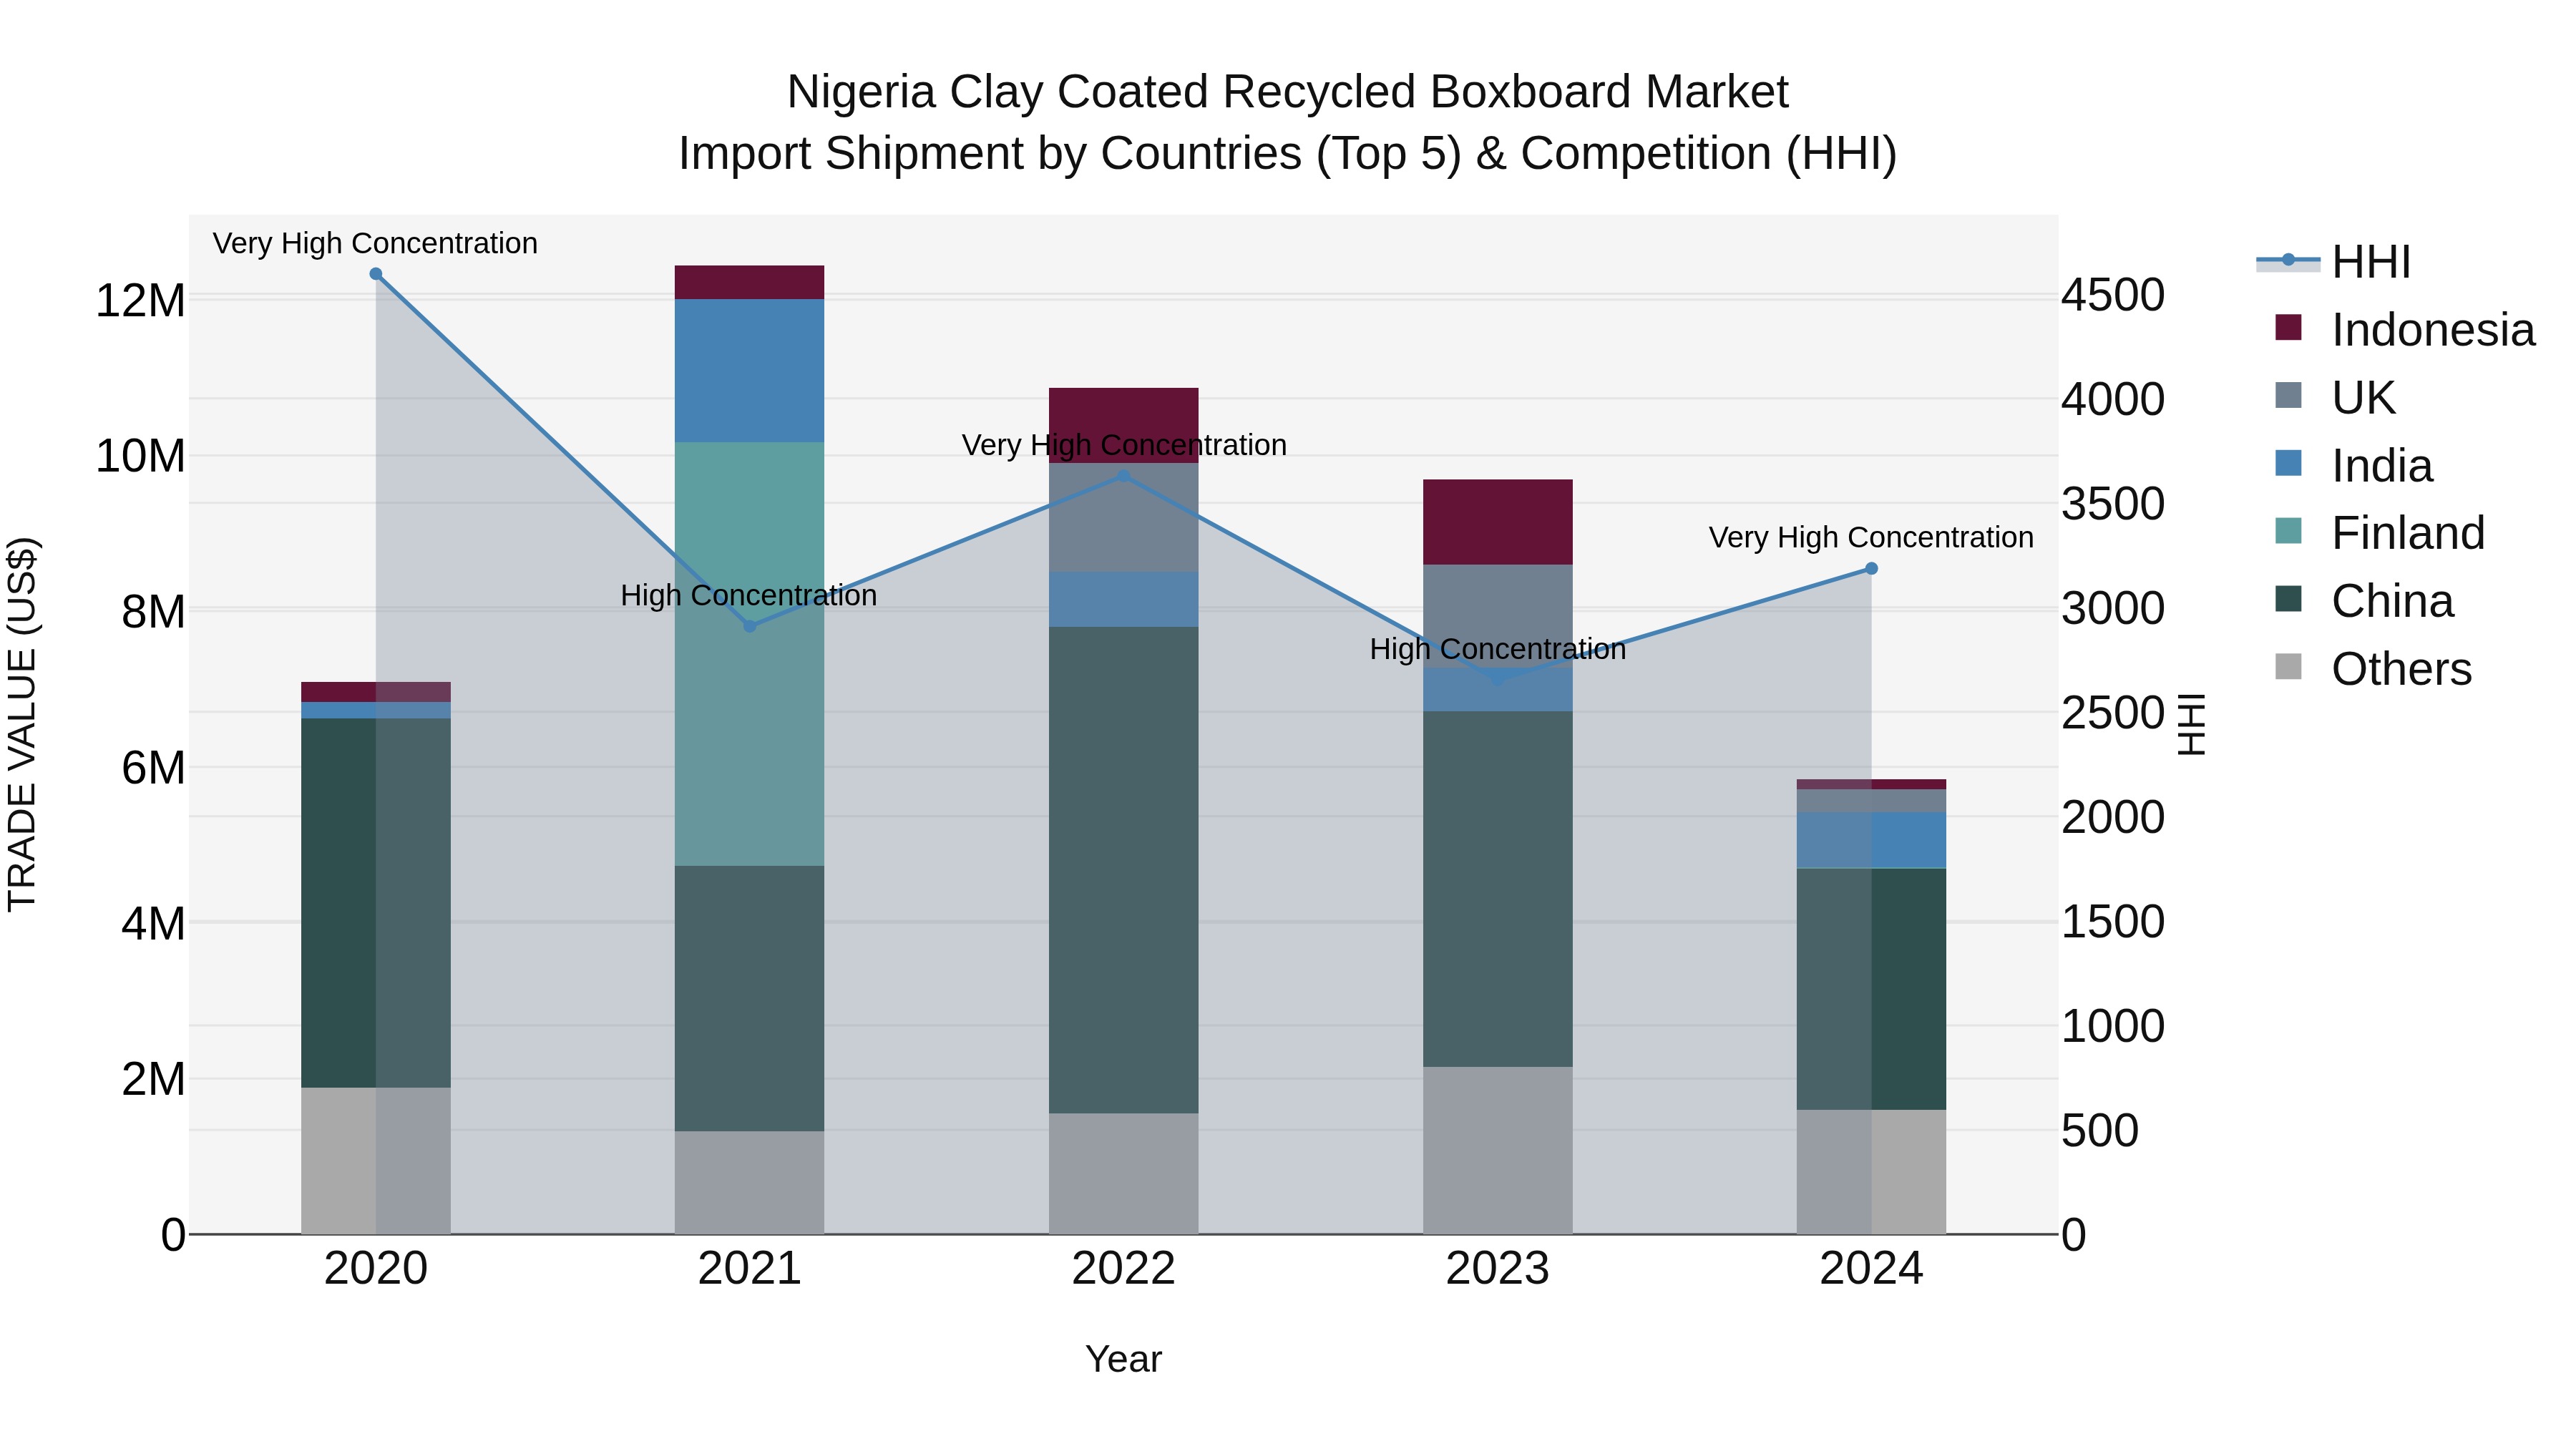The image size is (2576, 1449).
Task: Select the 2023 HHI data point
Action: click(x=1498, y=678)
